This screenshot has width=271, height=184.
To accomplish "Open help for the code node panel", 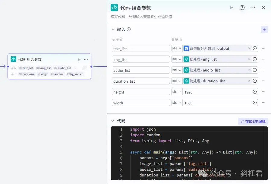I will point(242,8).
